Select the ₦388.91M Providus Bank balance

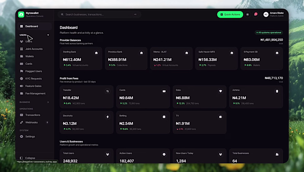pyautogui.click(x=117, y=60)
